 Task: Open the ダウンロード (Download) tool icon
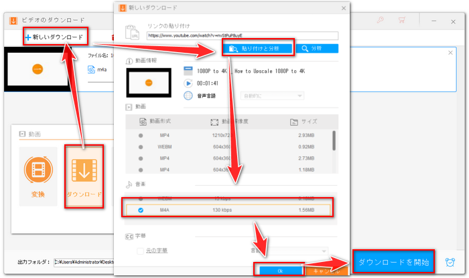[84, 173]
